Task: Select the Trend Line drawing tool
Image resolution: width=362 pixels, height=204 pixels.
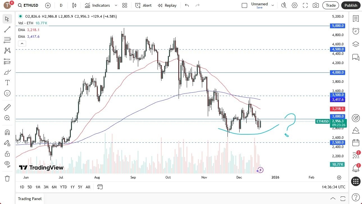Action: point(7,29)
